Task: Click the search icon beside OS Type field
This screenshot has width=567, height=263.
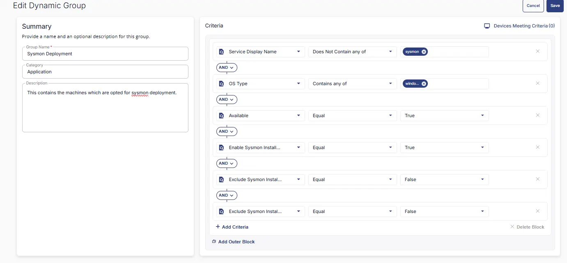Action: coord(222,84)
